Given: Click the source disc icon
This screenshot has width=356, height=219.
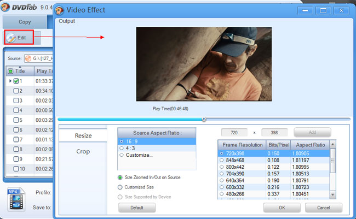Looking at the screenshot, I should point(28,58).
